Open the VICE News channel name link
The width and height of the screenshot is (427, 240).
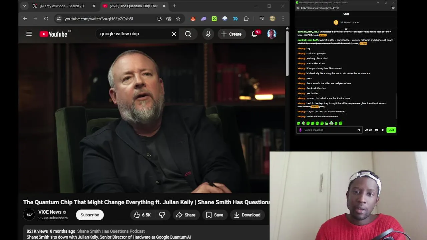[x=50, y=212]
